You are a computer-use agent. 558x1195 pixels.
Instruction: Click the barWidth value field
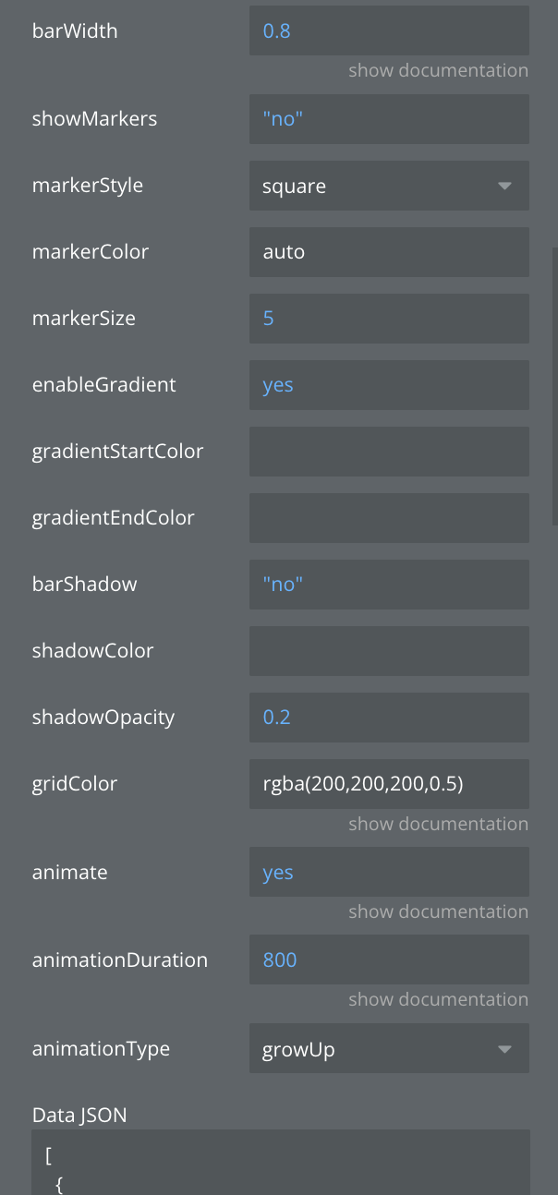click(388, 31)
